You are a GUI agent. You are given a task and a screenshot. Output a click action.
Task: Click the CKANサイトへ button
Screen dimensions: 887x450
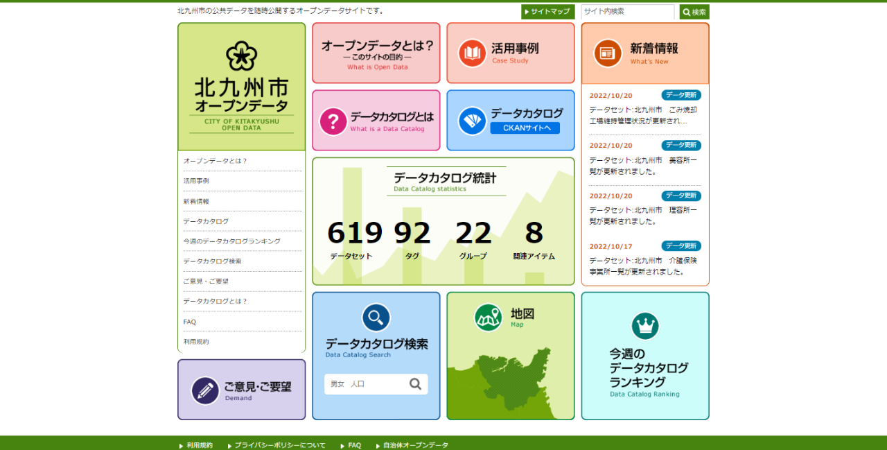[525, 128]
